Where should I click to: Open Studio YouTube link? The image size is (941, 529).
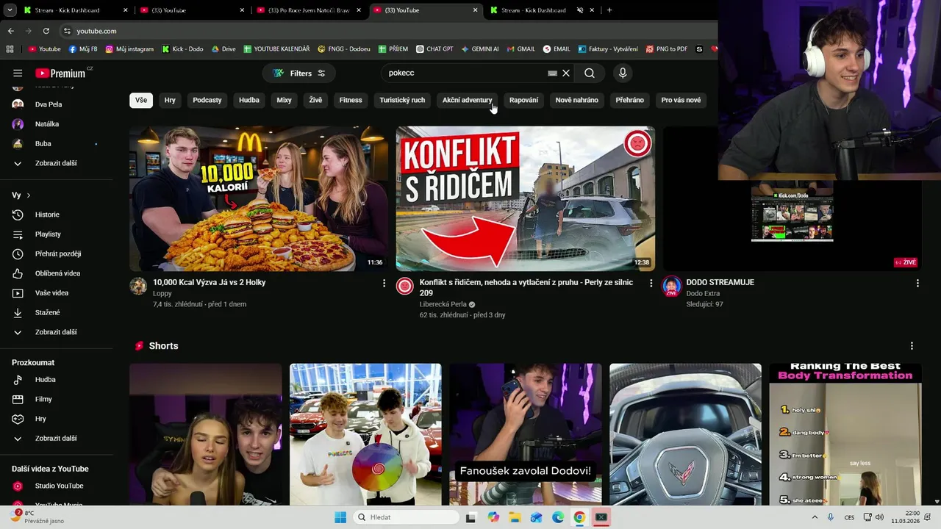pos(56,486)
